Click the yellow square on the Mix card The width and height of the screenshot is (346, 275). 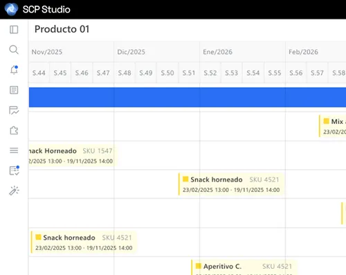click(x=326, y=121)
